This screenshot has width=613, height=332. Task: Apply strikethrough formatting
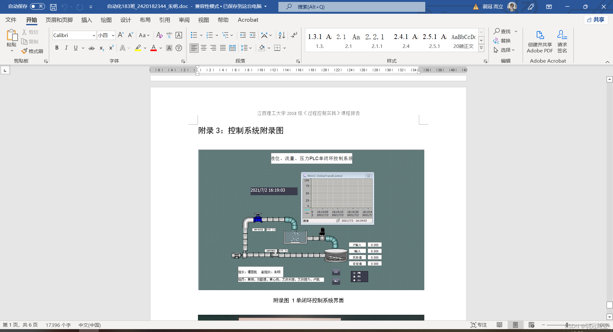pyautogui.click(x=92, y=48)
